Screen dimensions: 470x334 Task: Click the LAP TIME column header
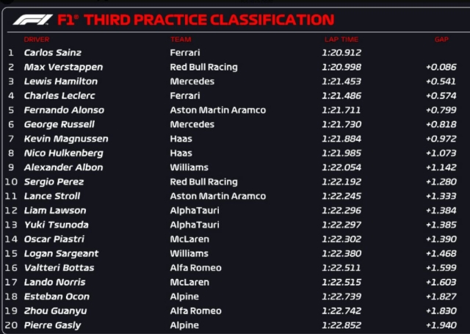340,39
